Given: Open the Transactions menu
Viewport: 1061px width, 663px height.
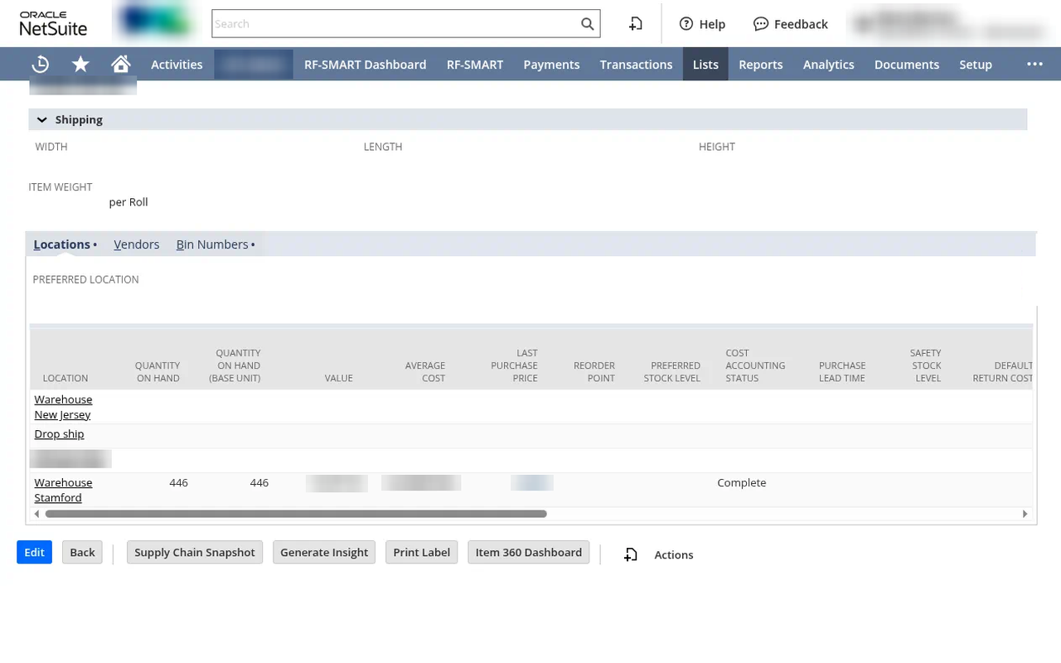Looking at the screenshot, I should point(636,64).
